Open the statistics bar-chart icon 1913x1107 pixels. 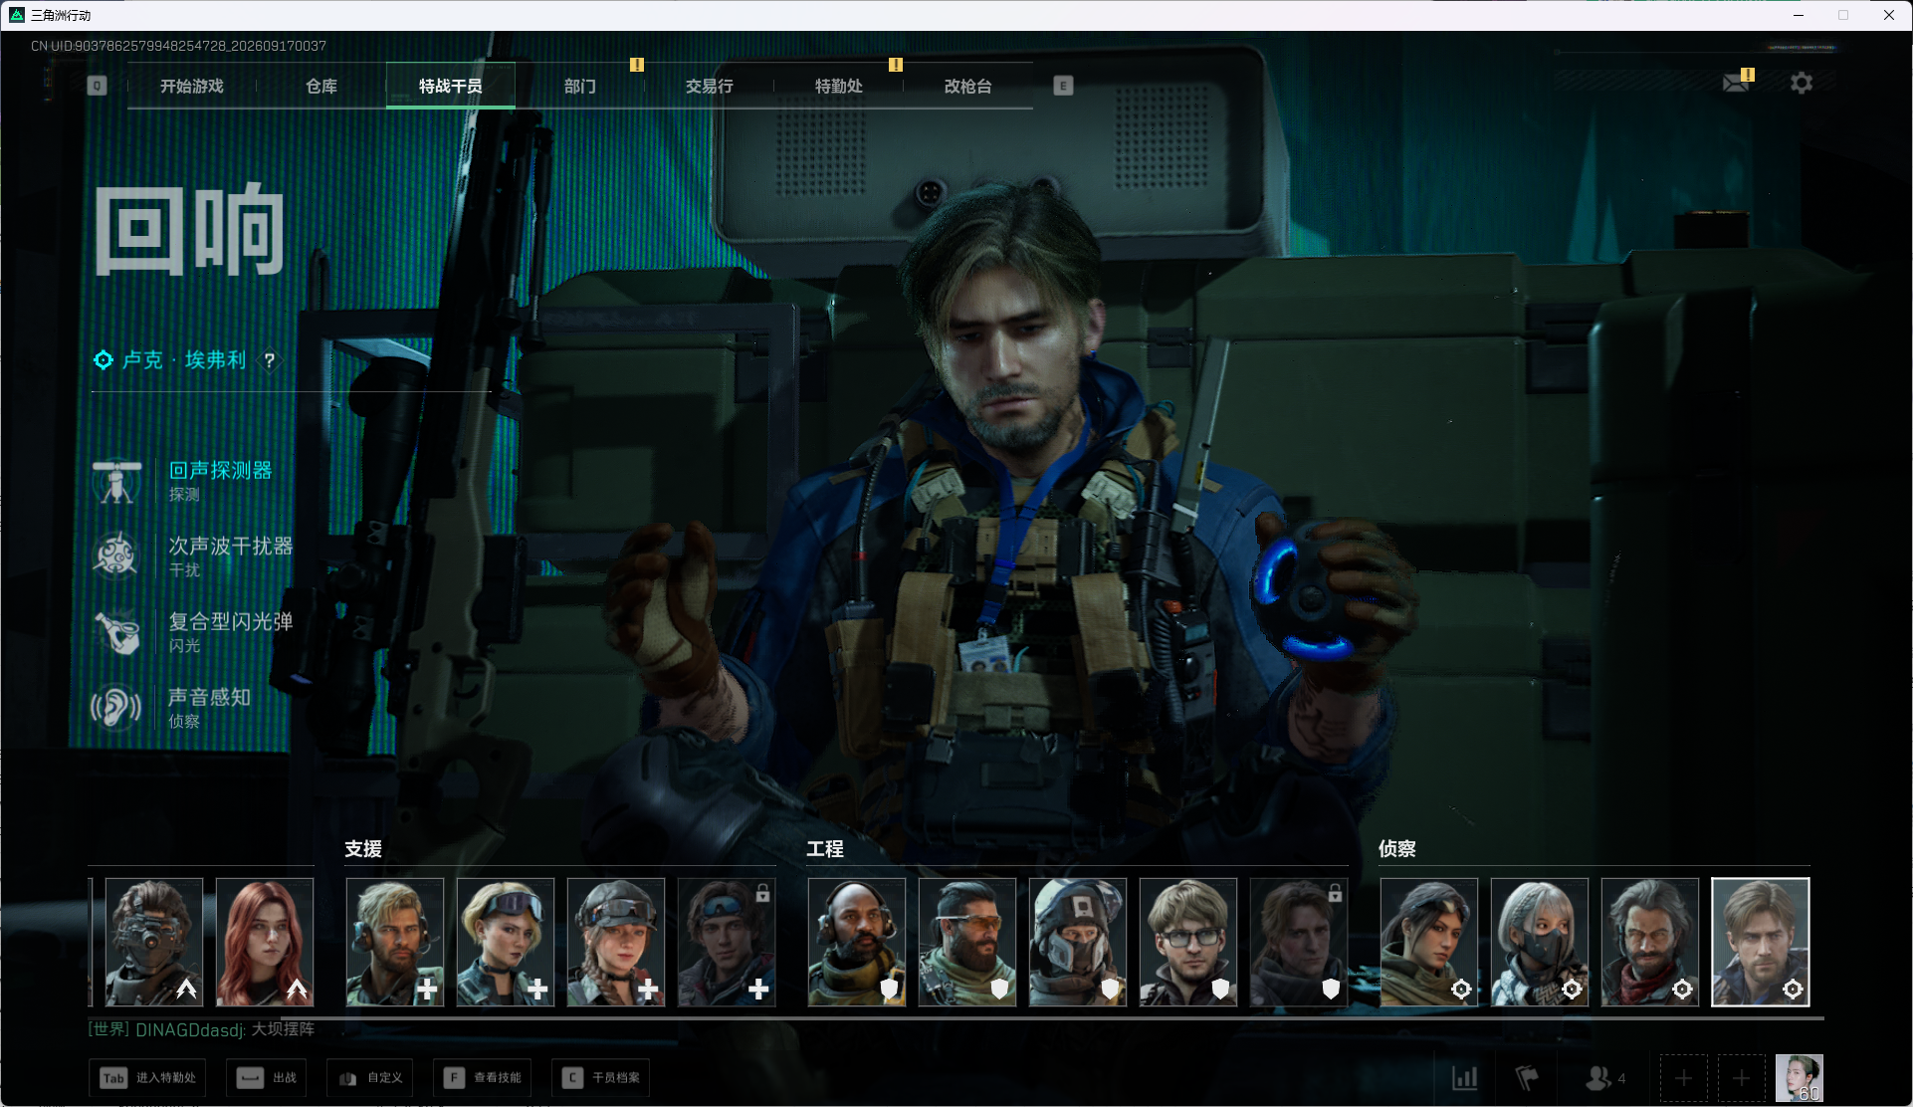tap(1465, 1078)
